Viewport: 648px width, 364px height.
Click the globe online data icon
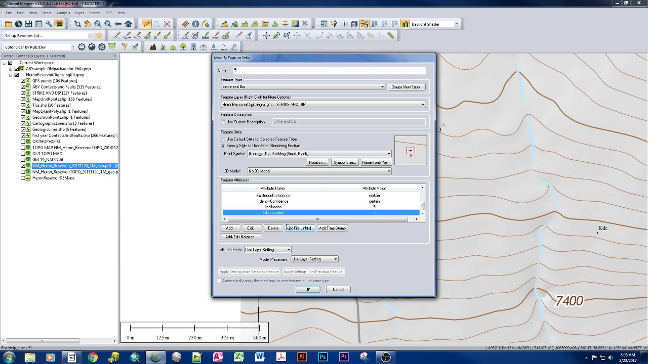[19, 24]
